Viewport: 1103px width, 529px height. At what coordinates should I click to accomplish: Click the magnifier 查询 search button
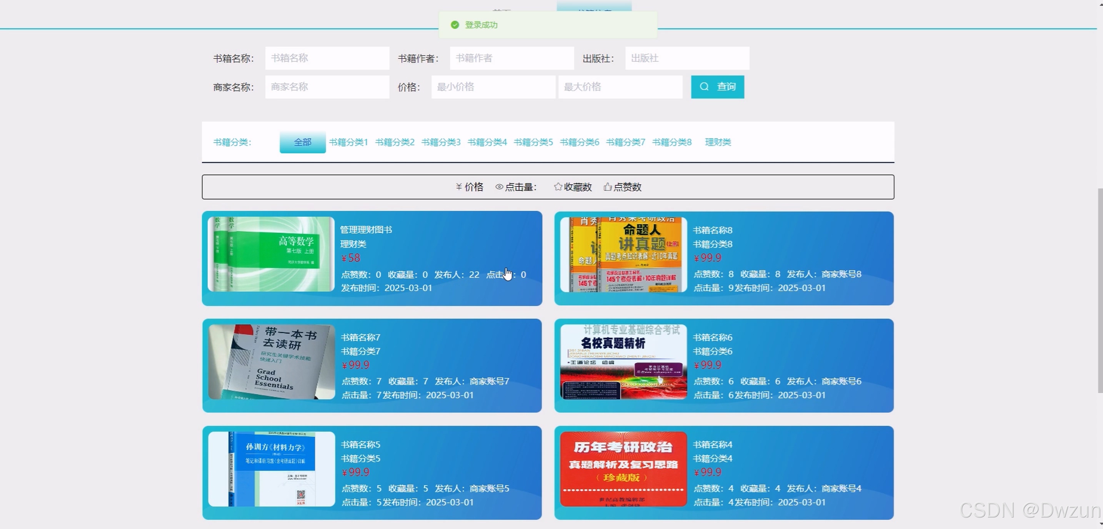pos(717,87)
